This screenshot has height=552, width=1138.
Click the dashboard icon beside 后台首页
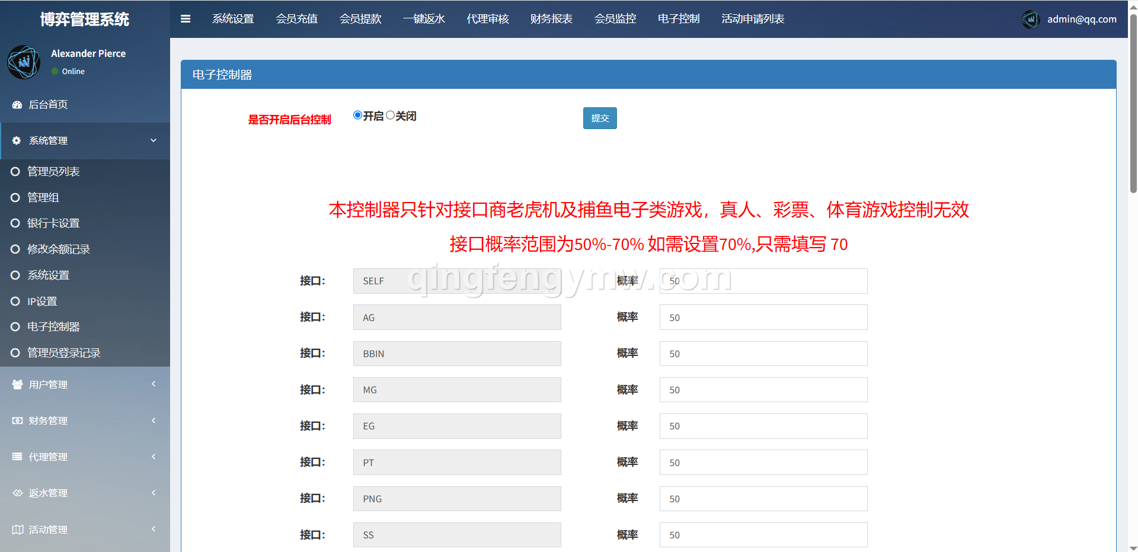click(17, 105)
